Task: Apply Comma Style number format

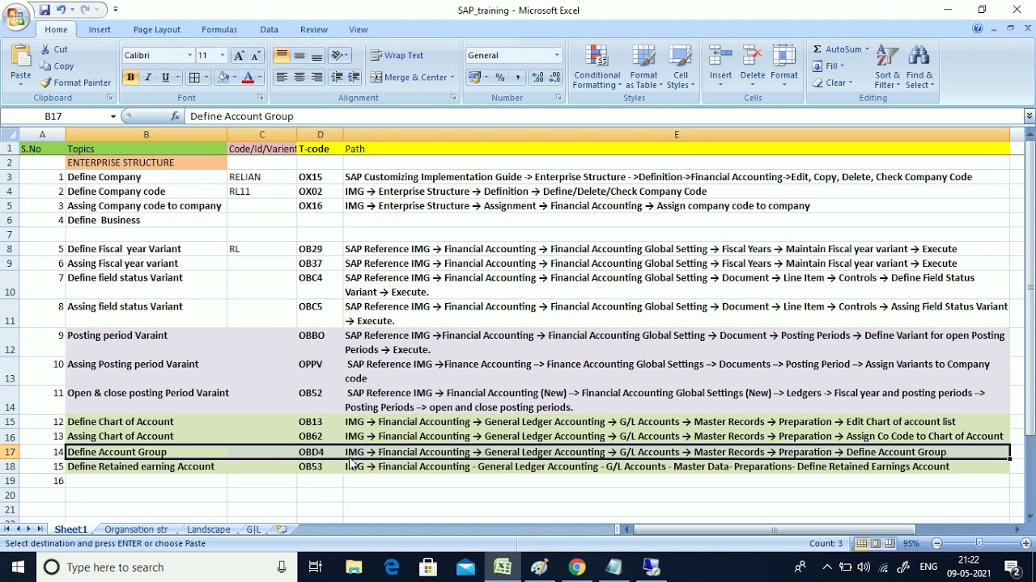Action: coord(518,78)
